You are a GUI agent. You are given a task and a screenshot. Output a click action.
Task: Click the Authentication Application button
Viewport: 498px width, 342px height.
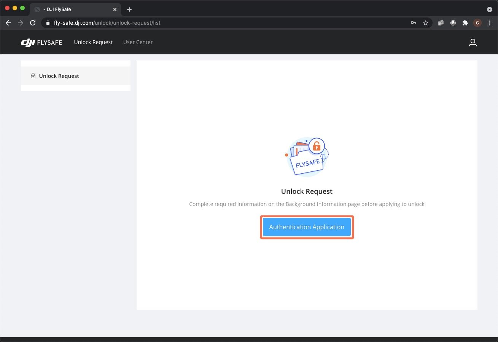307,227
